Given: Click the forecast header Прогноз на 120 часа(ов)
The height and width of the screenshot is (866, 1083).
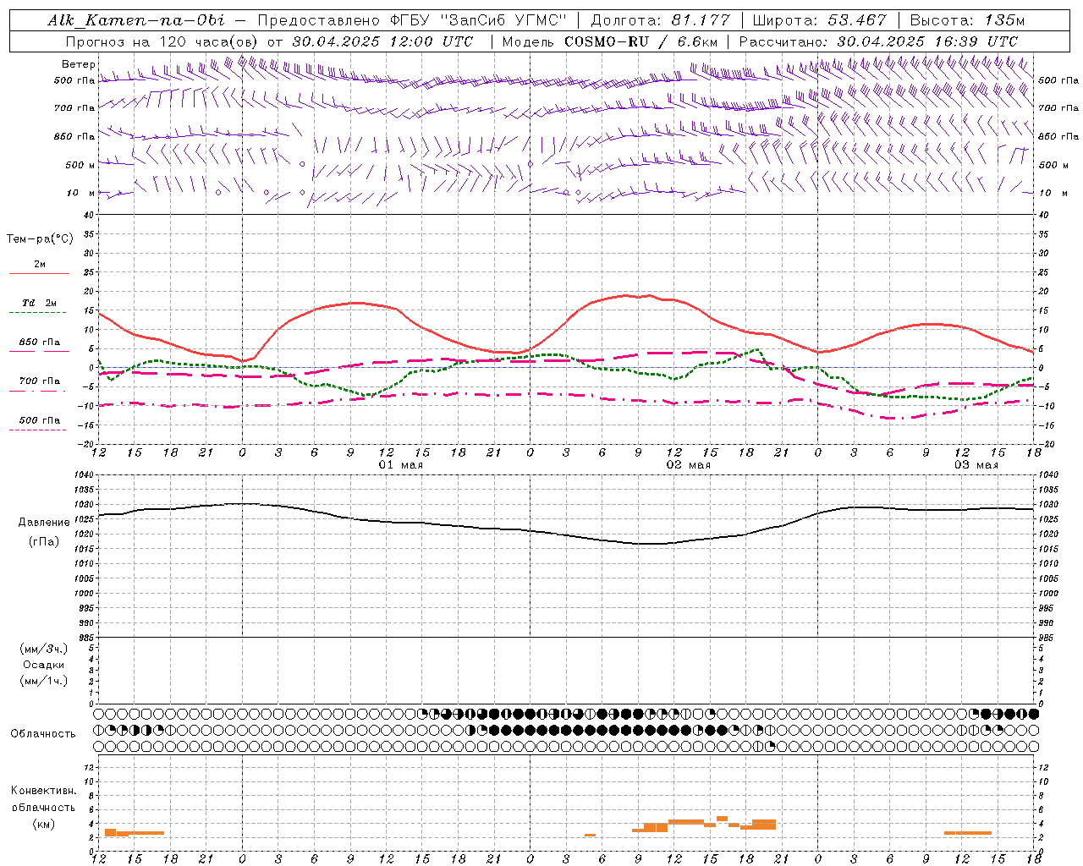Looking at the screenshot, I should (162, 41).
